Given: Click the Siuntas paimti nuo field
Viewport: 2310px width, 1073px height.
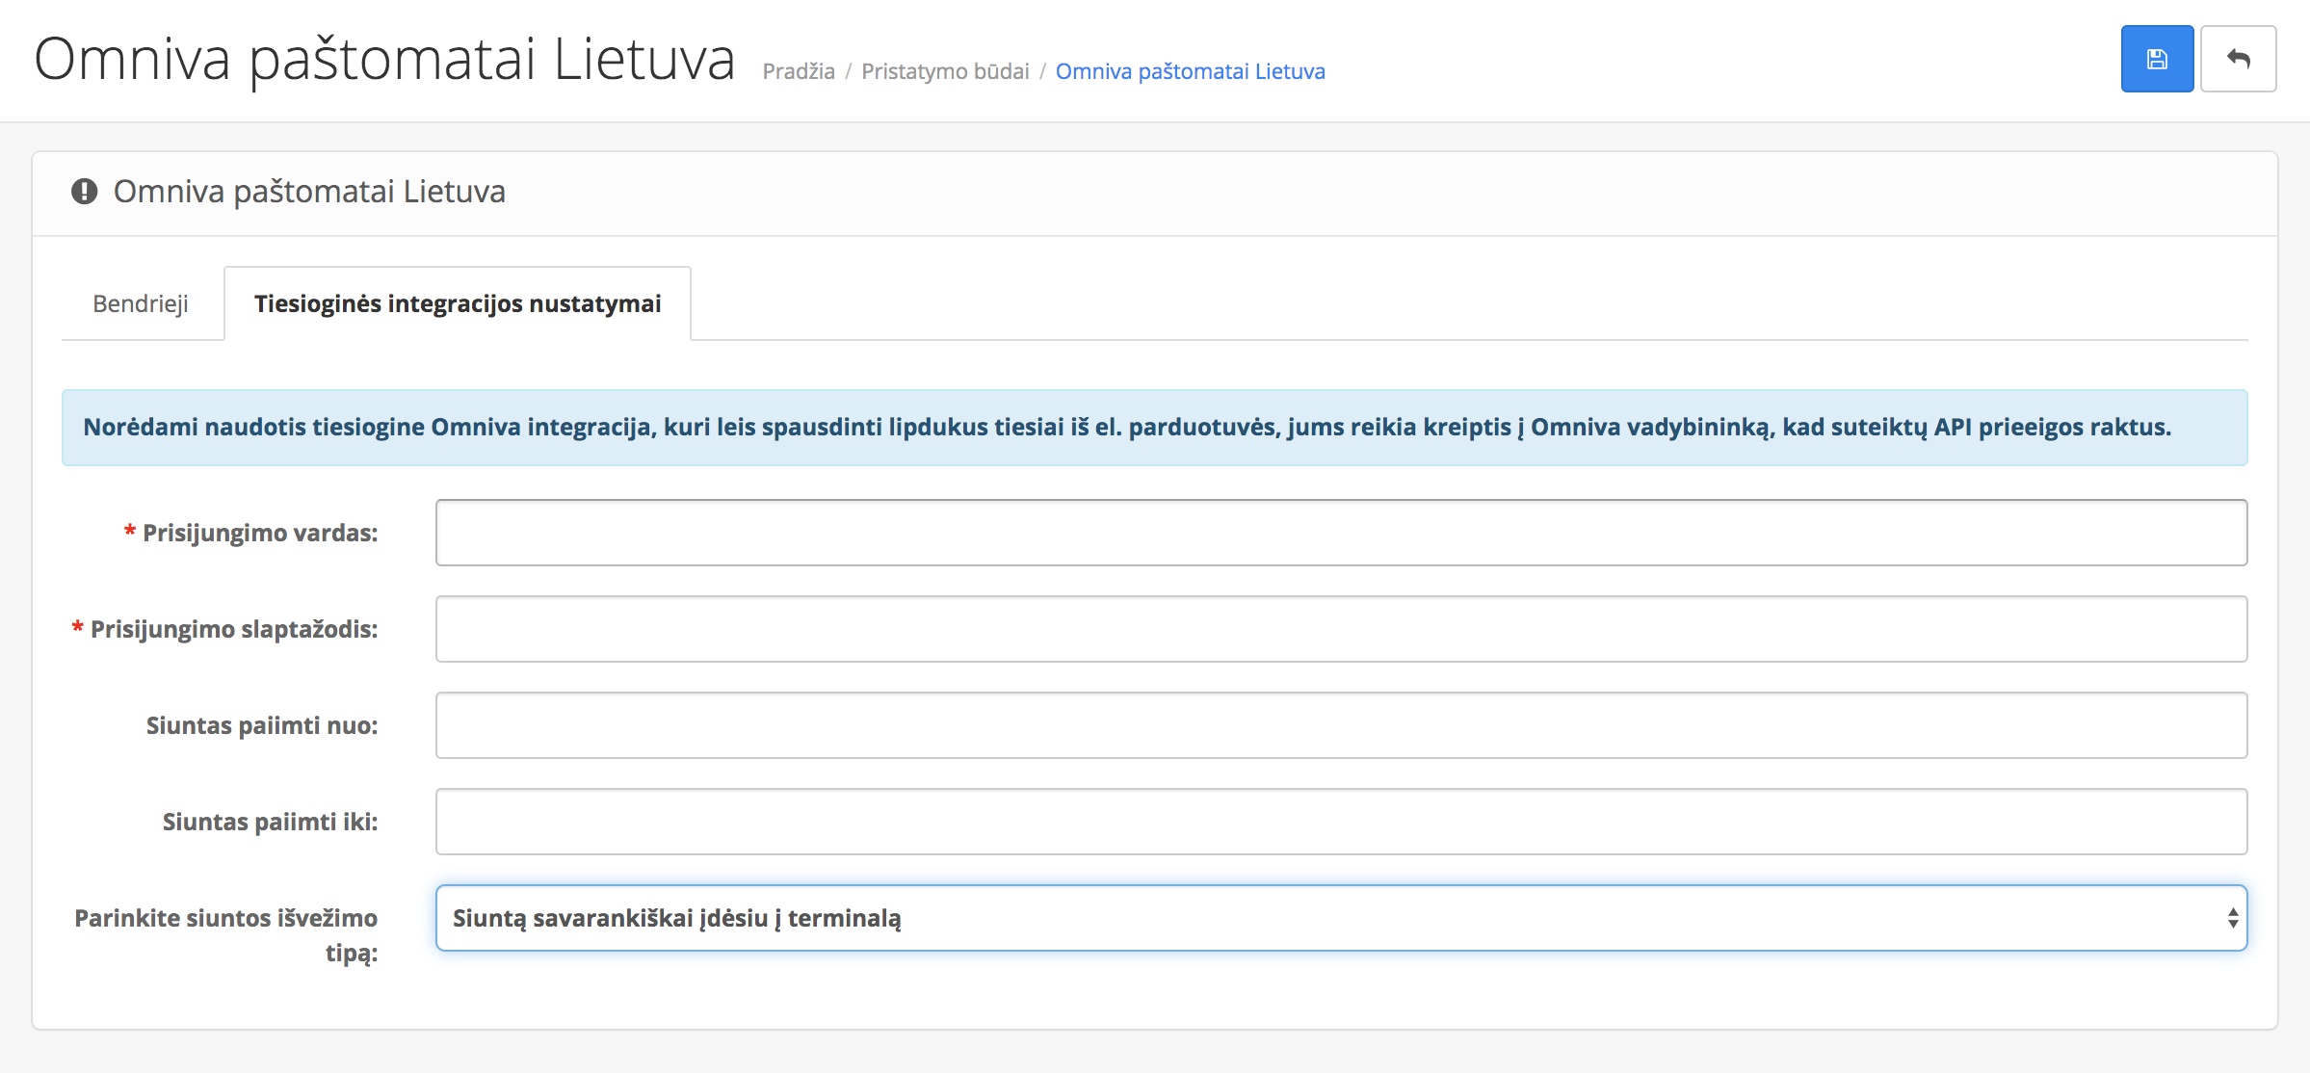Looking at the screenshot, I should click(x=1341, y=725).
